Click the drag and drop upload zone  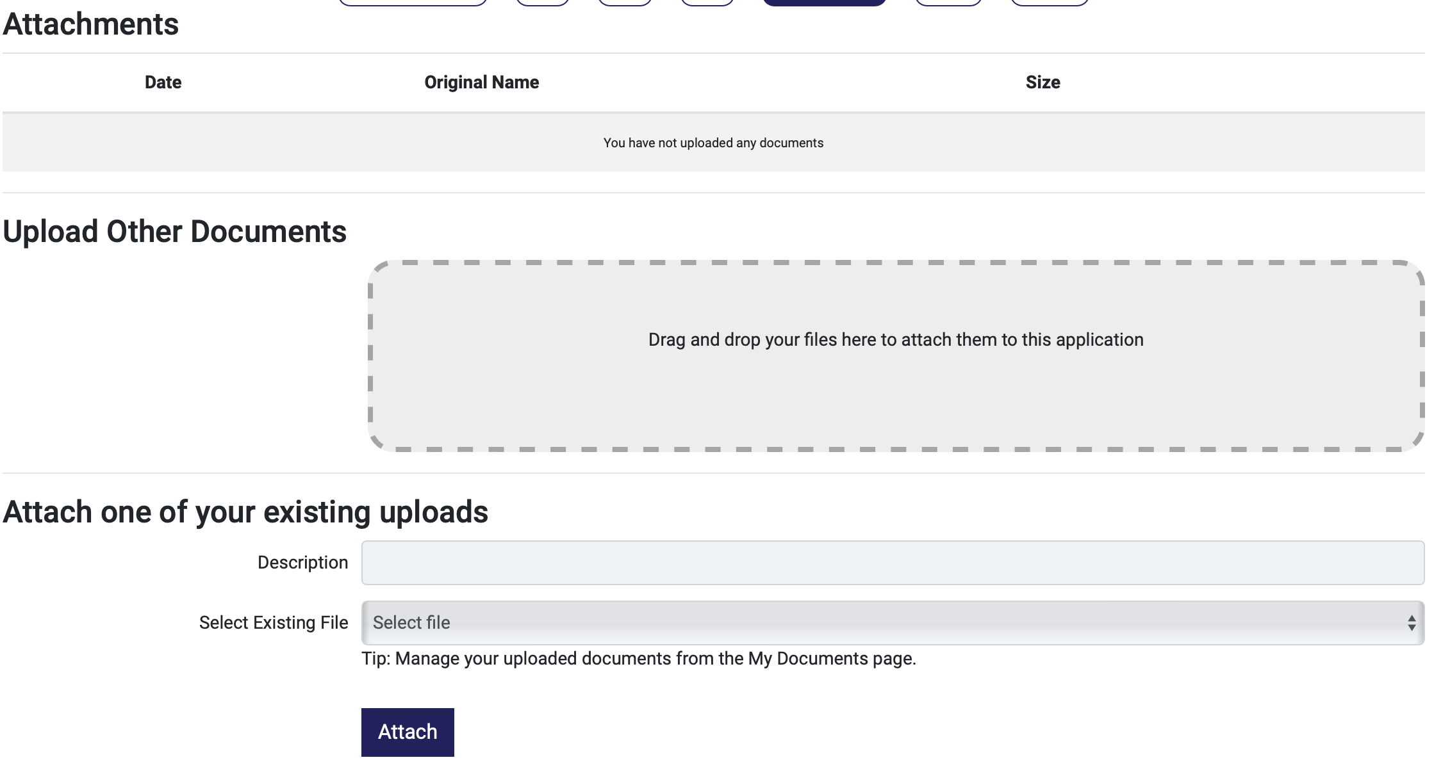click(896, 356)
